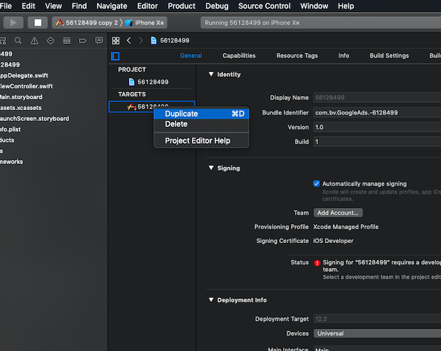Open the Help menu
Viewport: 441px width, 351px height.
[346, 6]
